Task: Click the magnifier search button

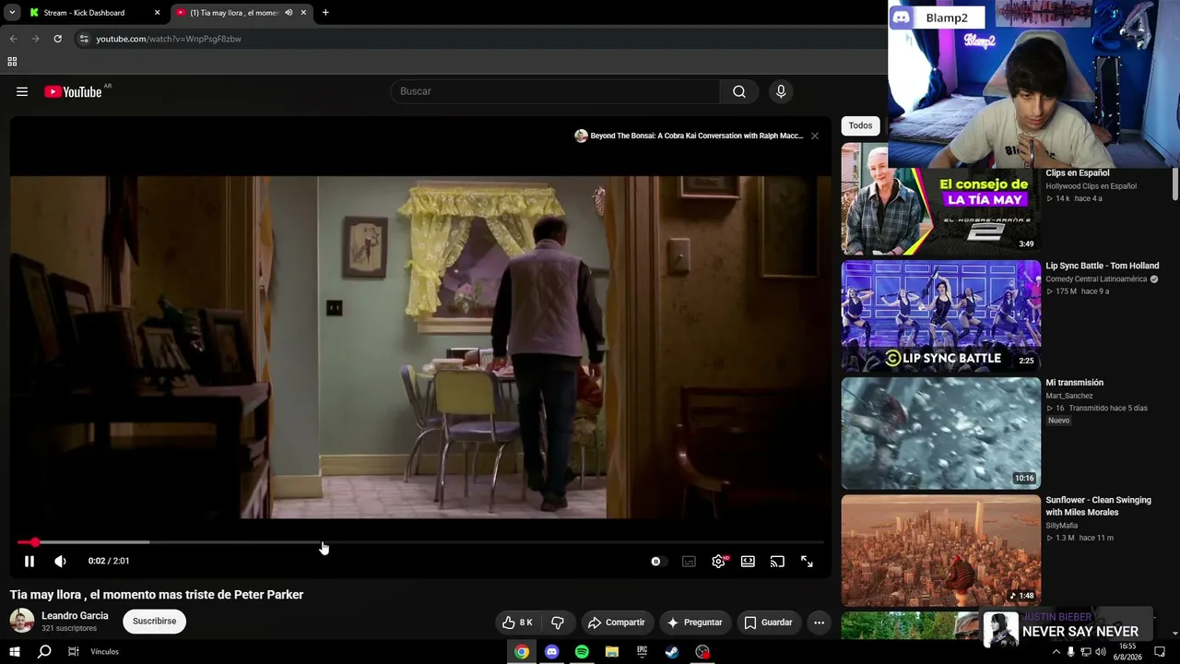Action: tap(738, 91)
